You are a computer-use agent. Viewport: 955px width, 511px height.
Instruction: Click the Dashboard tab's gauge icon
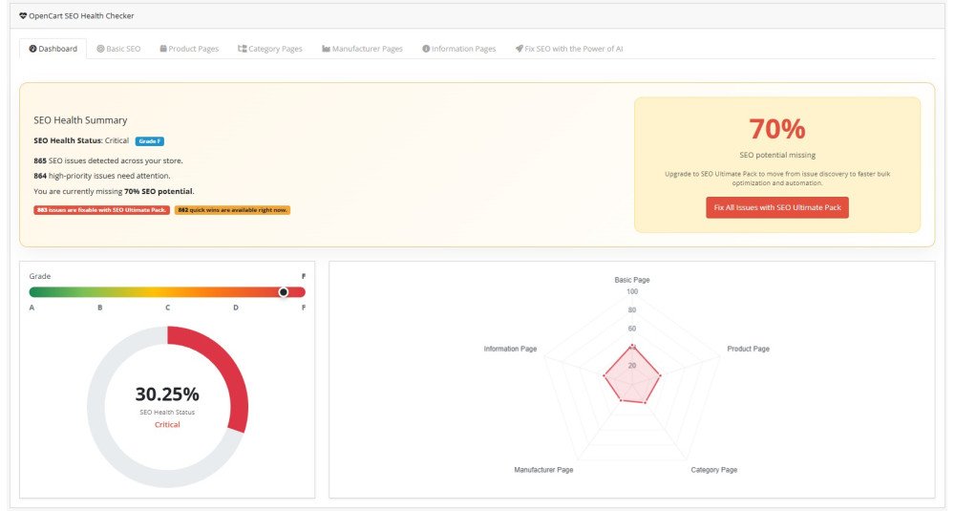33,49
